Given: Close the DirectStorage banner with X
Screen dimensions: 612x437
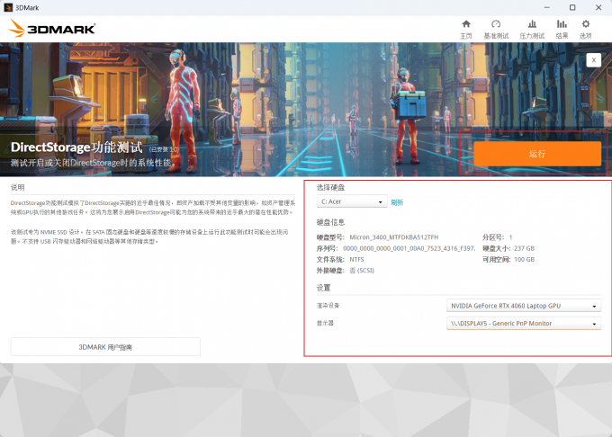Looking at the screenshot, I should tap(593, 59).
